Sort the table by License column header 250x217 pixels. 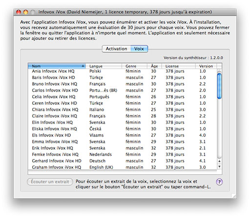click(178, 66)
